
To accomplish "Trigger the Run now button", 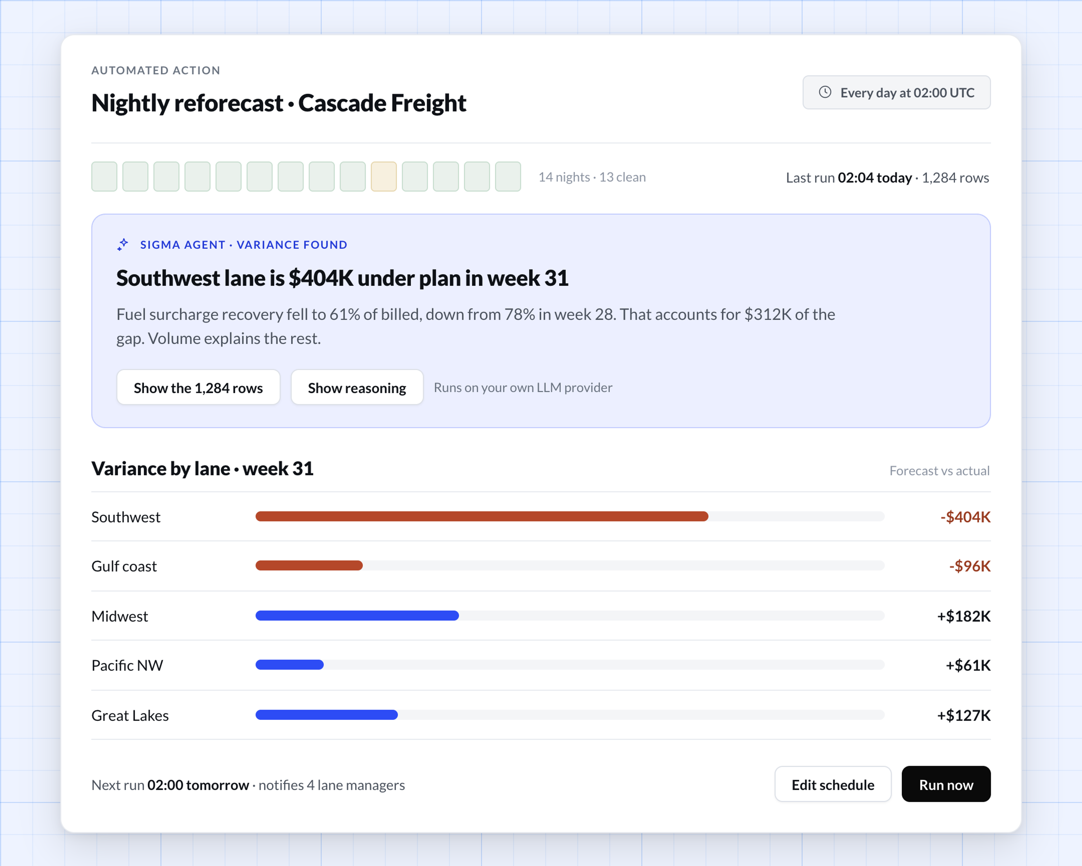I will pyautogui.click(x=946, y=784).
